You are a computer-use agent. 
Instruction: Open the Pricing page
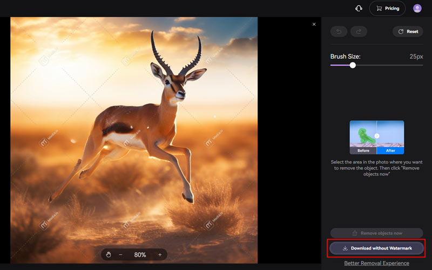click(387, 8)
